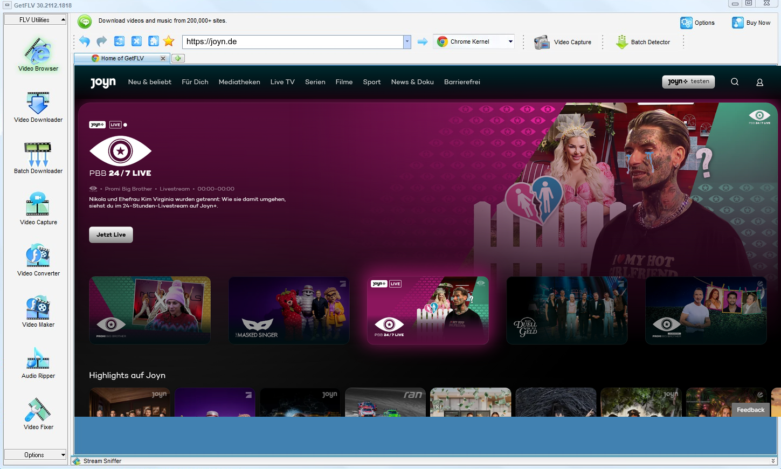Open the Batch Detector toolbar button
The image size is (781, 469).
644,42
